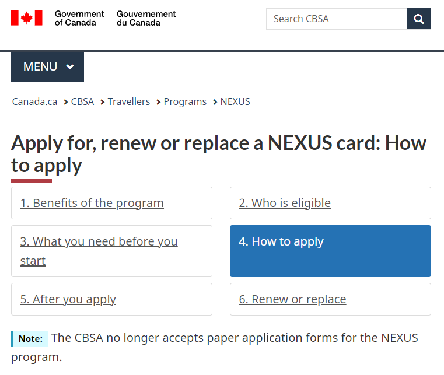This screenshot has height=375, width=444.
Task: Navigate to the Programs breadcrumb link
Action: pos(185,101)
